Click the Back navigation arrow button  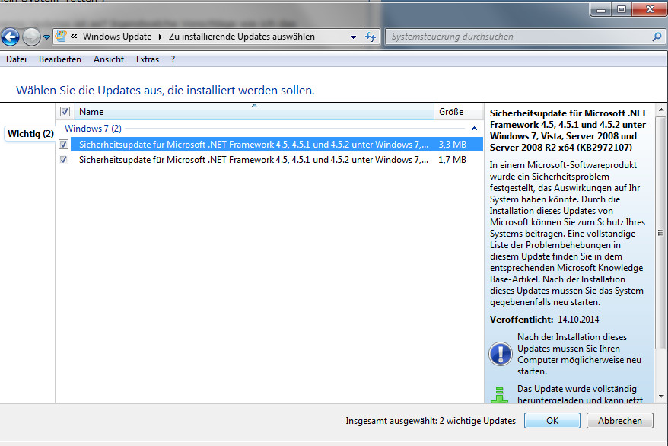coord(10,37)
